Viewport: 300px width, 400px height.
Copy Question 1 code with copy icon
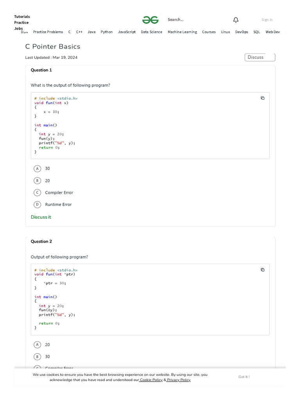pyautogui.click(x=262, y=98)
